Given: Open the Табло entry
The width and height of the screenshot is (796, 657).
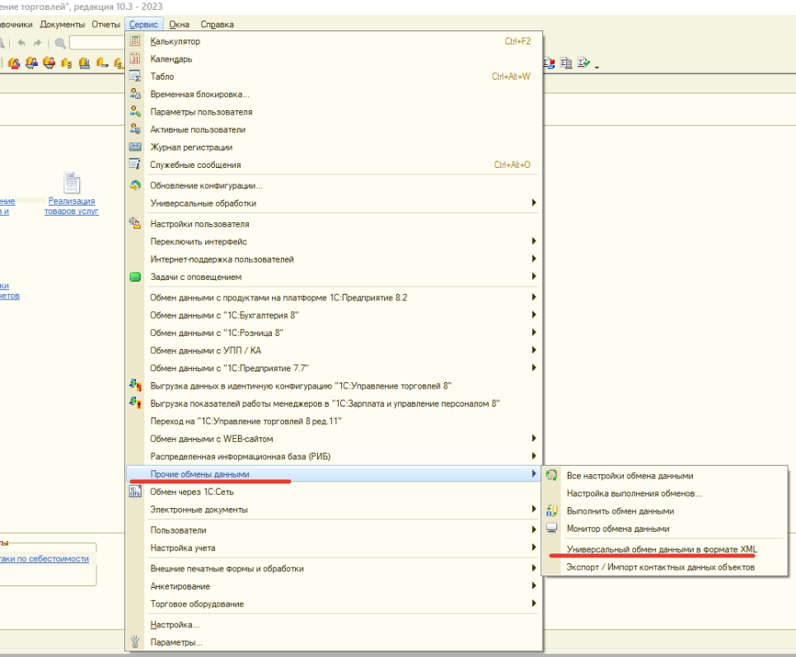Looking at the screenshot, I should point(162,77).
